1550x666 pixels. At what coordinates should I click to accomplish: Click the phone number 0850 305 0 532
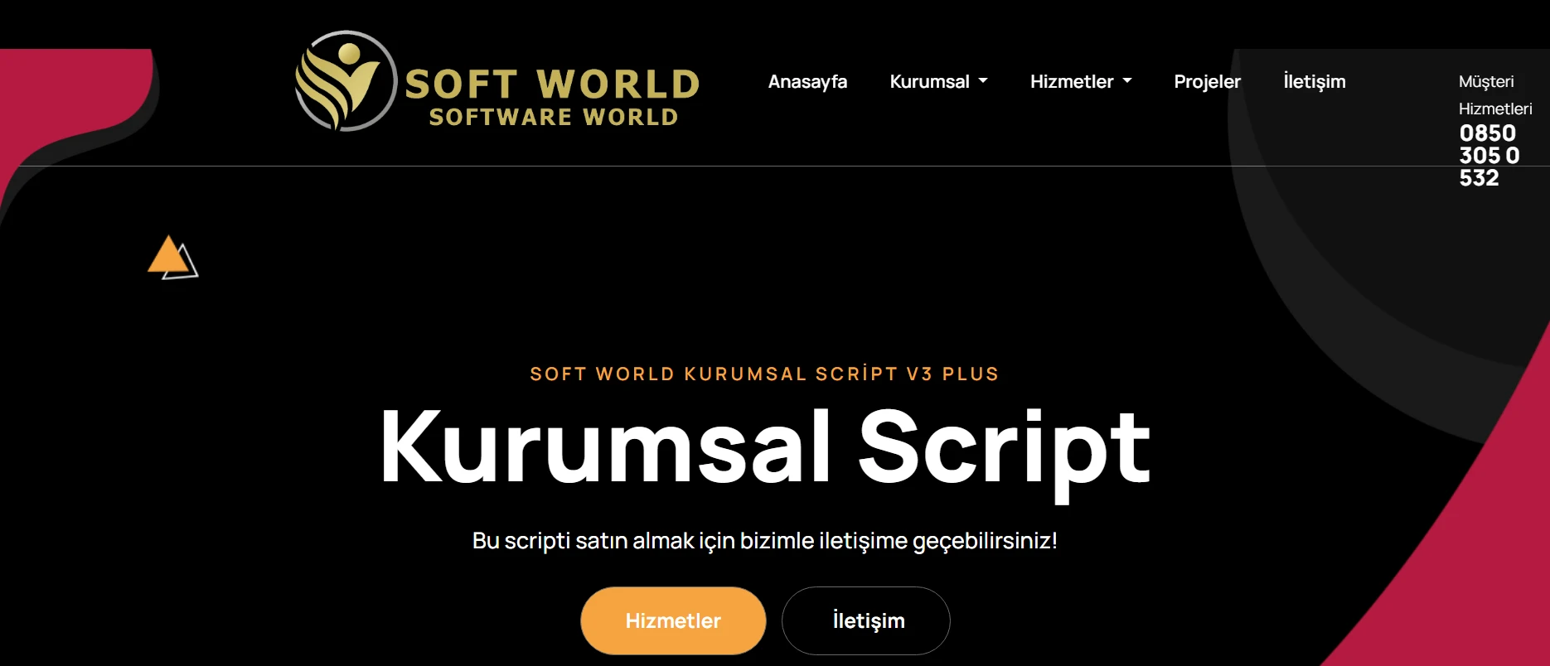[x=1489, y=156]
